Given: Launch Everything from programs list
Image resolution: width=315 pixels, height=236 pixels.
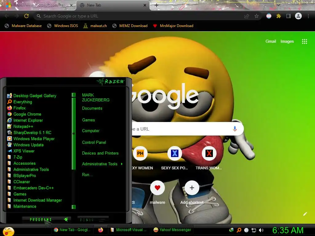Looking at the screenshot, I should 19,102.
